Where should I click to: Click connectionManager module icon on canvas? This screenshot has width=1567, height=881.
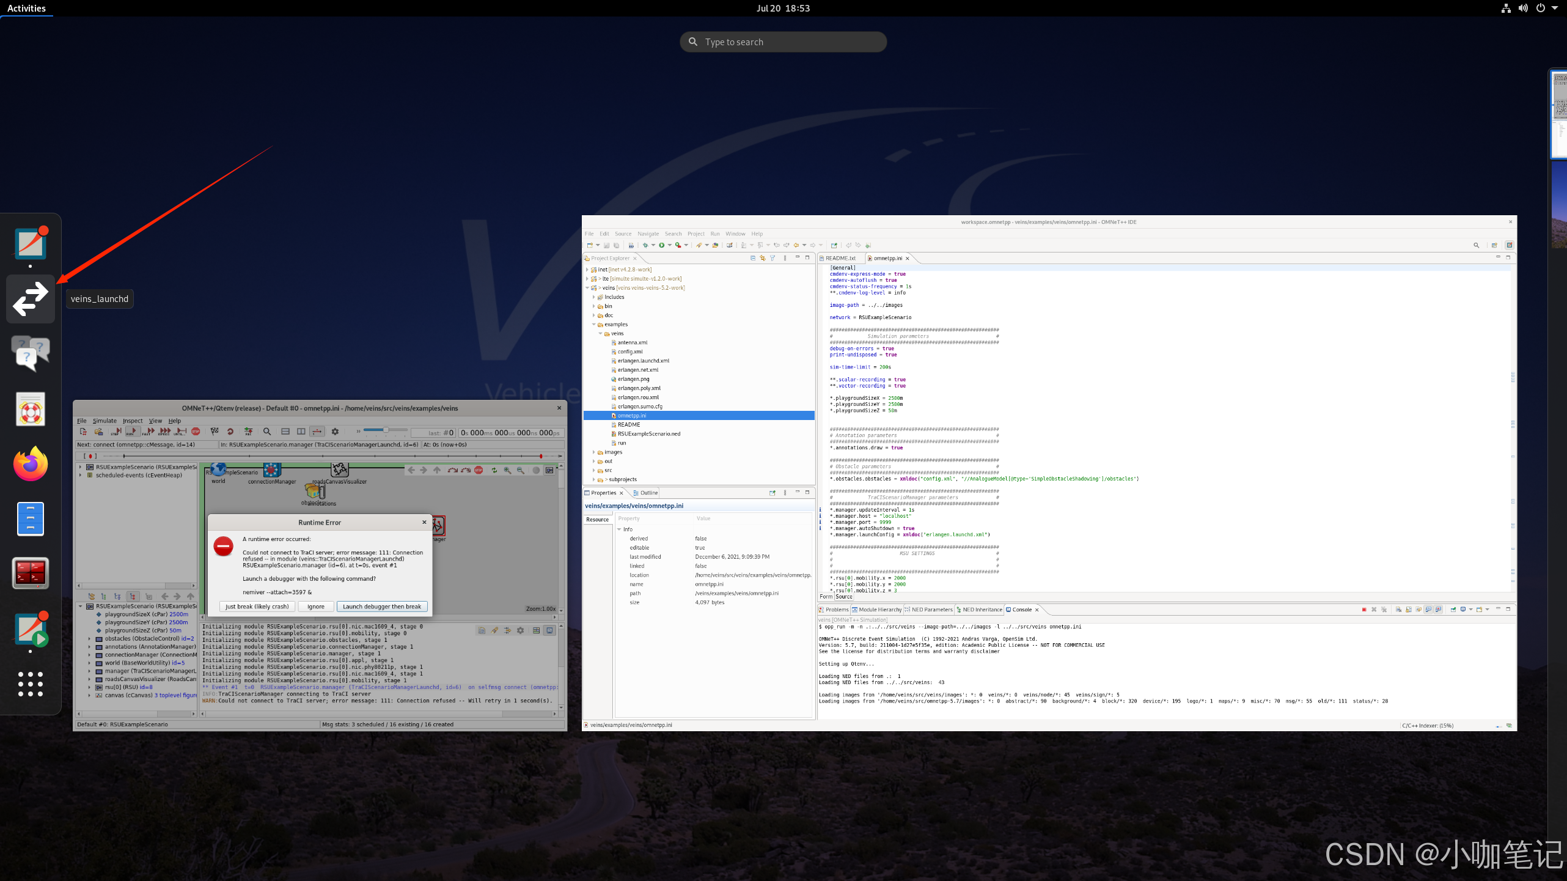272,470
